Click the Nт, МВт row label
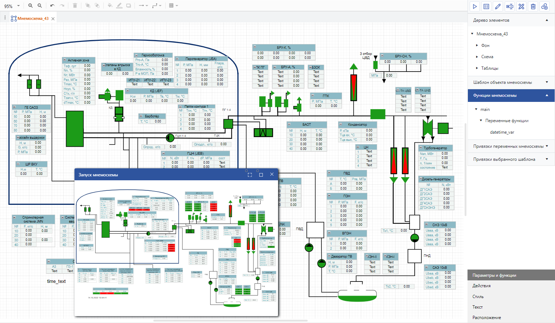The width and height of the screenshot is (555, 323). 69,75
